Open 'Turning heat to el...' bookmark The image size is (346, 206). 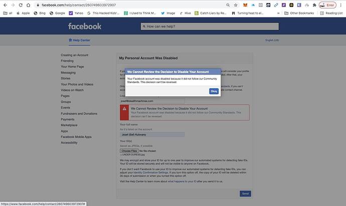[x=248, y=13]
